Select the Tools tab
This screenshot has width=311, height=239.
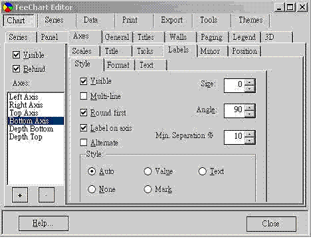[209, 20]
